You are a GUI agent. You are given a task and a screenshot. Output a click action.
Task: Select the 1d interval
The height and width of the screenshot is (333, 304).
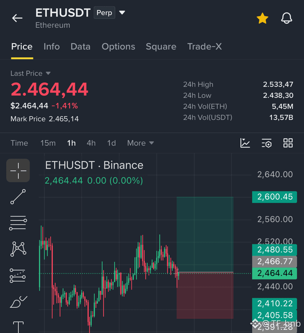[111, 143]
